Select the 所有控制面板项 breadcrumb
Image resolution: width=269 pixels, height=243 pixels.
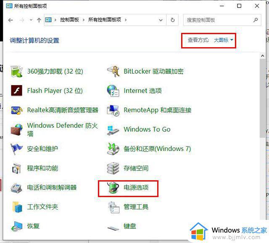coord(105,20)
